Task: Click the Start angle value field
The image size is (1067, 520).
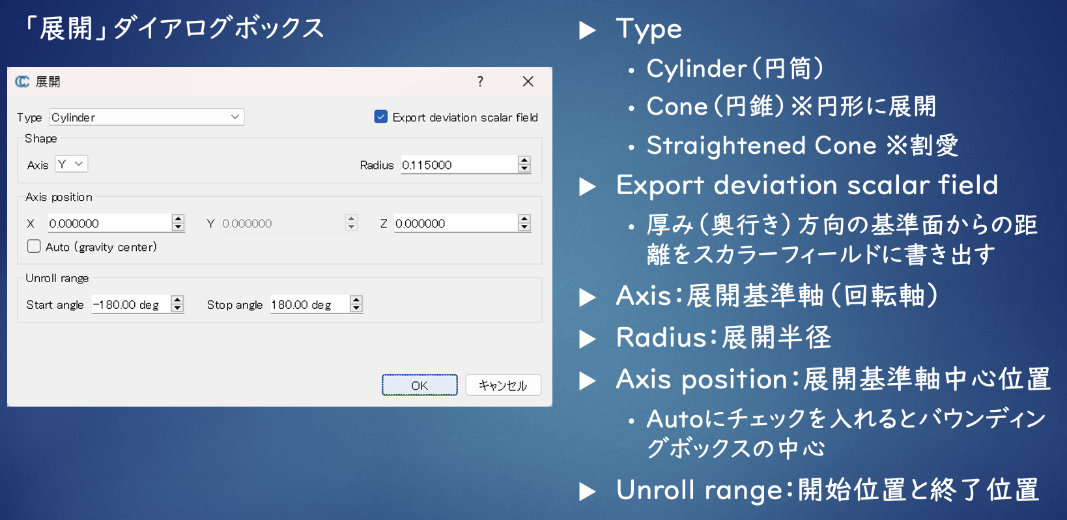Action: 130,304
